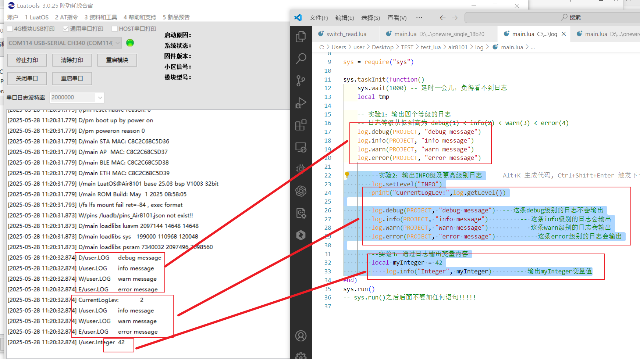Open hexagon extension icon in activity bar
Image resolution: width=640 pixels, height=359 pixels.
pyautogui.click(x=301, y=235)
